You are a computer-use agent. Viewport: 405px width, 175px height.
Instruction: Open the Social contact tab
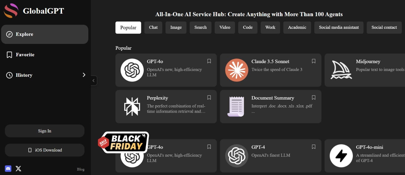tap(384, 28)
